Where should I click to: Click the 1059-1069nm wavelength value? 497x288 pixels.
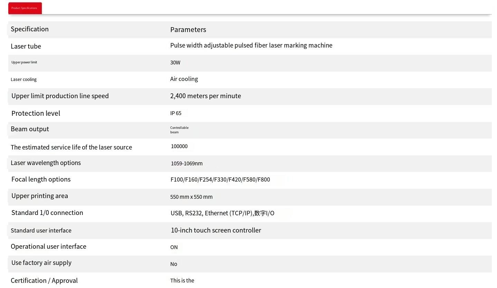[187, 164]
